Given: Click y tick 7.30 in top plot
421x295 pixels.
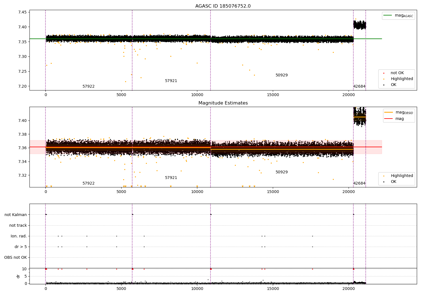Looking at the screenshot, I should [22, 56].
